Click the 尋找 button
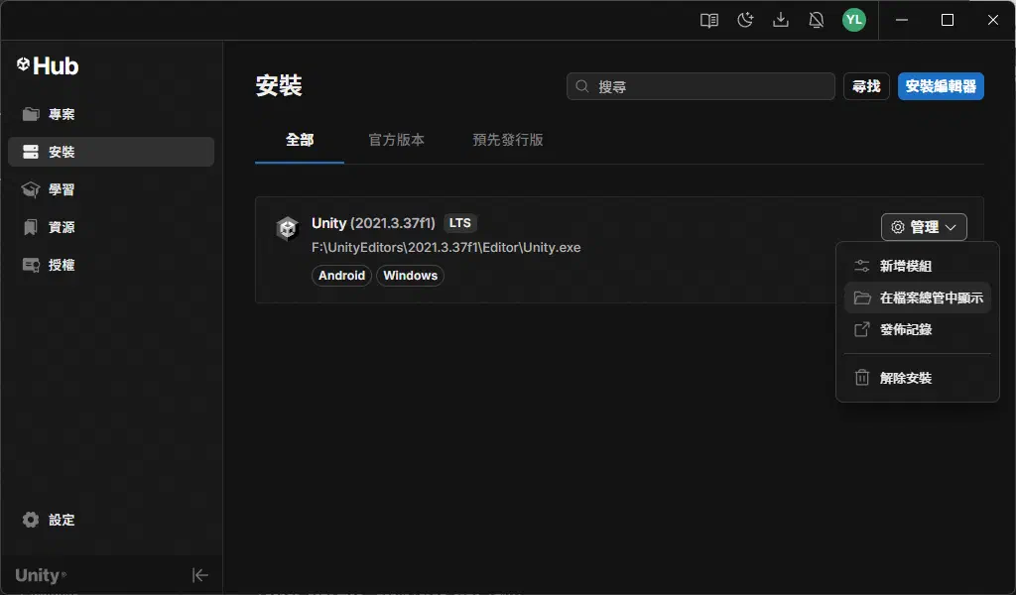 (x=866, y=86)
